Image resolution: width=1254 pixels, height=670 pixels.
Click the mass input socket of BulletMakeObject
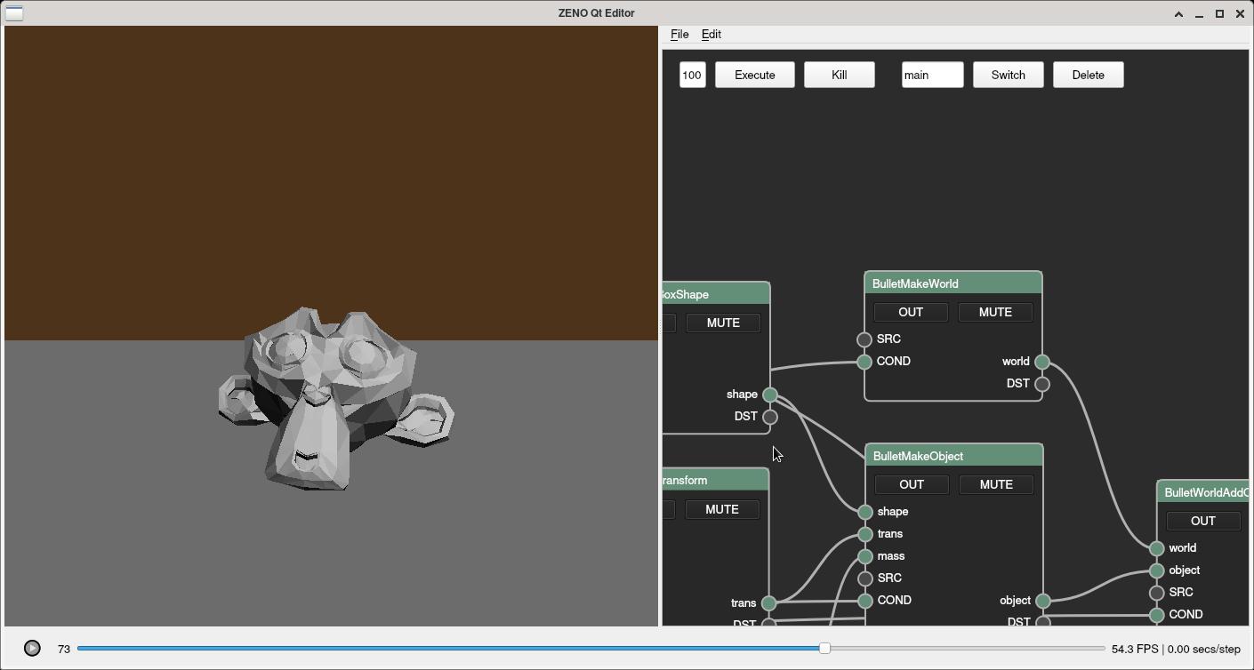pos(865,556)
